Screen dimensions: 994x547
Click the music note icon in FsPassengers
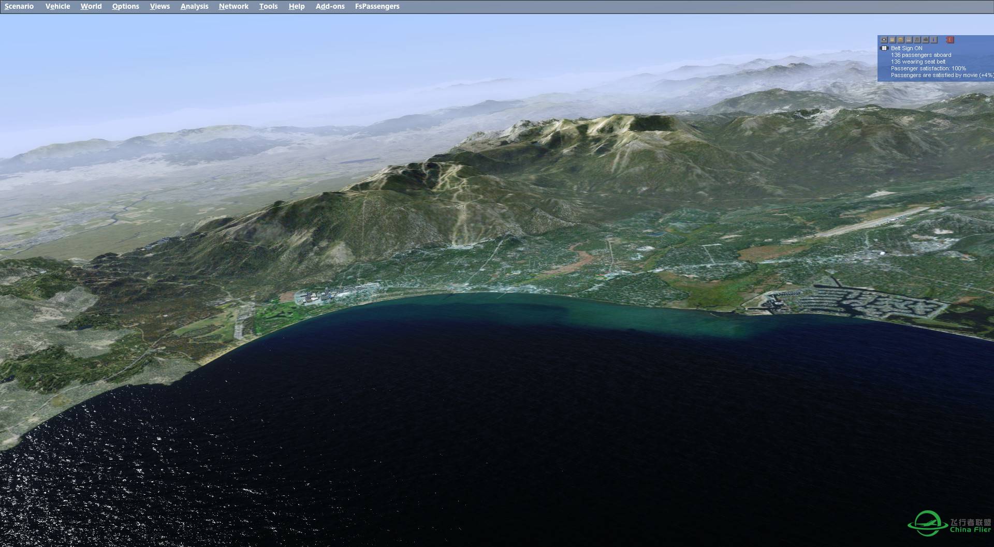click(917, 40)
